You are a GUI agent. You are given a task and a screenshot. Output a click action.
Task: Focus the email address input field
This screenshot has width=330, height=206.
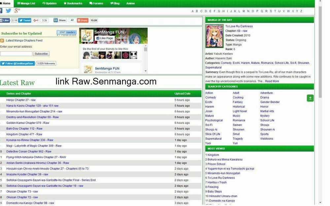(16, 54)
